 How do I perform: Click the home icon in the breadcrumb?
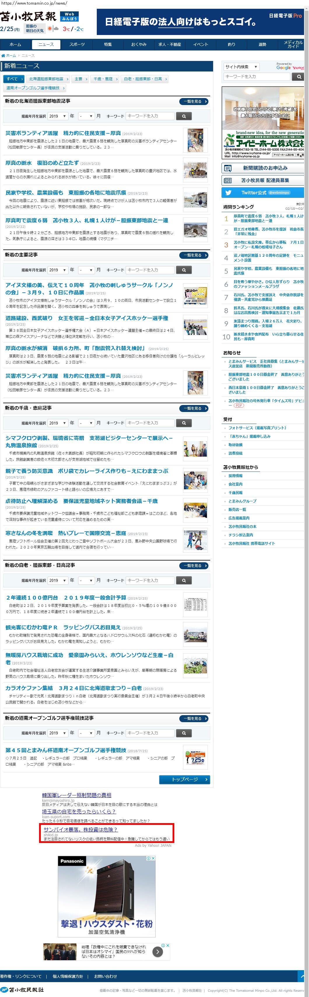3,56
